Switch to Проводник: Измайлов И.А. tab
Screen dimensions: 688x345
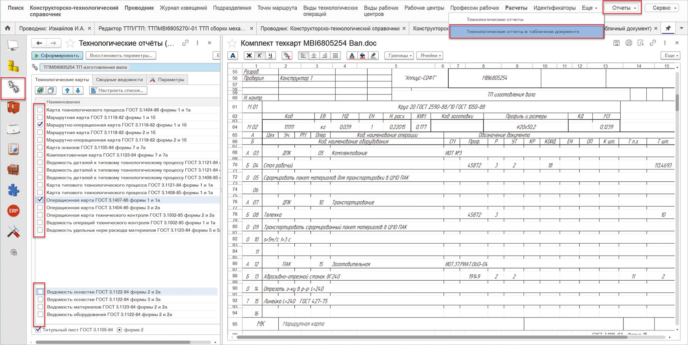tap(52, 28)
